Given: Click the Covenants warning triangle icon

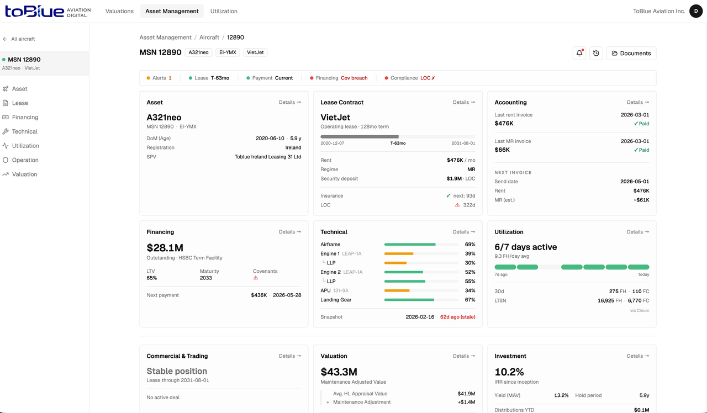Looking at the screenshot, I should [256, 278].
